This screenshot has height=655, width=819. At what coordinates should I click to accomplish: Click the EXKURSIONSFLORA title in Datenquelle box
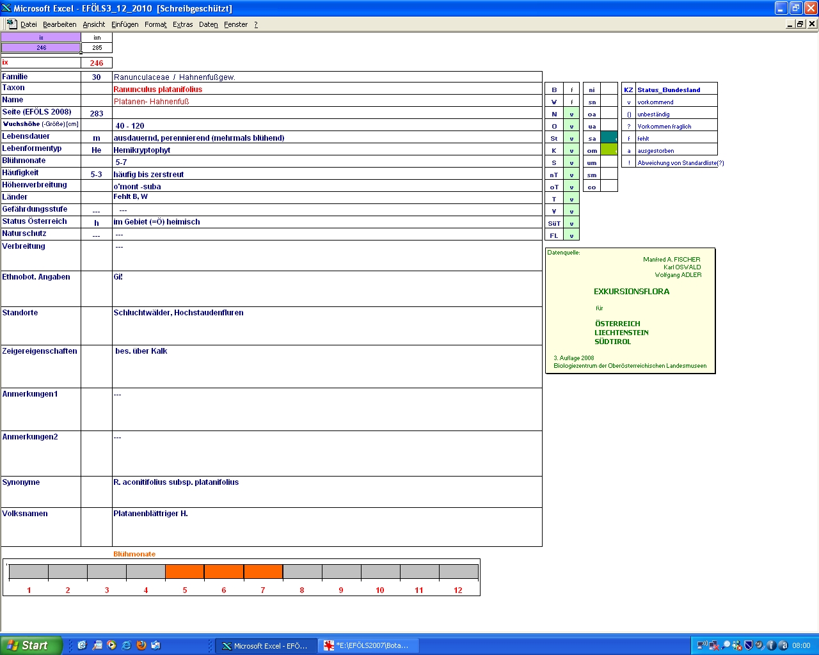[632, 292]
